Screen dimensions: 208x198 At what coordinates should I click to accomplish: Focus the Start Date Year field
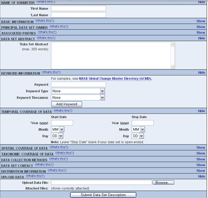(x=62, y=123)
